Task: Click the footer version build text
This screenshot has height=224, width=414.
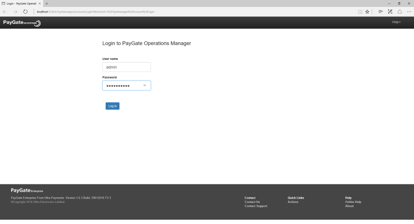Action: [61, 198]
